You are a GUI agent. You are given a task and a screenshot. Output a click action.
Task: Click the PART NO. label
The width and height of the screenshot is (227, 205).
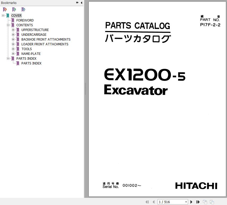click(x=210, y=20)
